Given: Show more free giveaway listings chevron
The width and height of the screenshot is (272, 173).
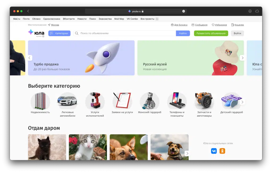Looking at the screenshot, I should pyautogui.click(x=187, y=153).
